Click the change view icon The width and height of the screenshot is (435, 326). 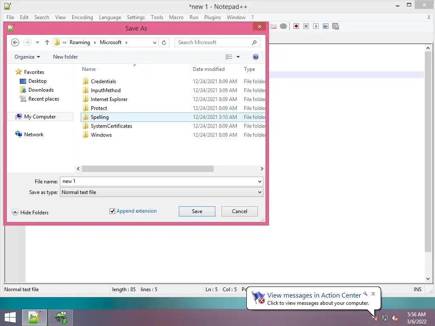point(229,57)
